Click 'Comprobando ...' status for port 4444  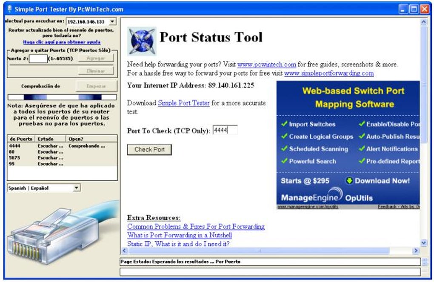(x=87, y=146)
